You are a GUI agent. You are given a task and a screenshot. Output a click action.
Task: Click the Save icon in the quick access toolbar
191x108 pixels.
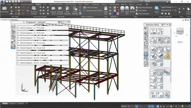point(13,2)
